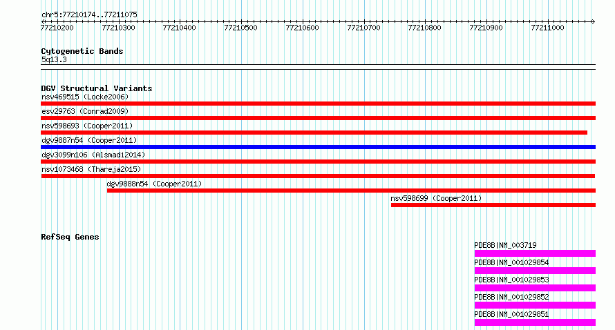Click the nsv598699 (Cooper2011) red variant bar
Viewport: 615px width, 330px height.
[493, 205]
